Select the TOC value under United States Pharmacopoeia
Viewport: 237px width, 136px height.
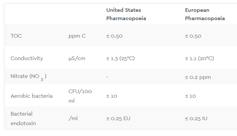tap(114, 36)
